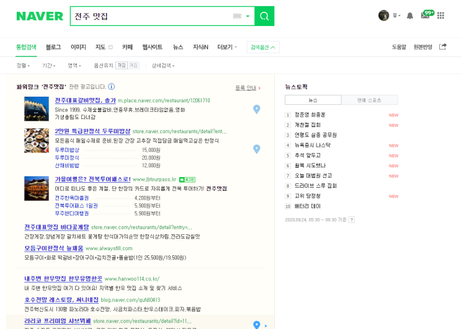The image size is (461, 329).
Task: Open the user profile avatar
Action: [x=383, y=15]
